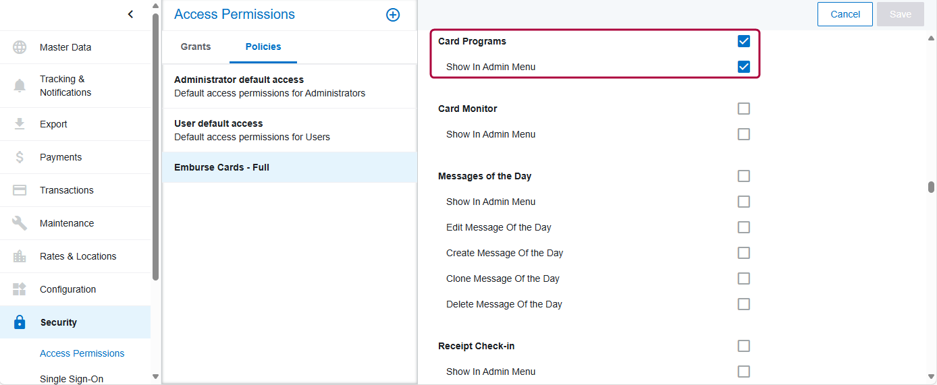
Task: Click the padlock icon beside Security
Action: (20, 322)
